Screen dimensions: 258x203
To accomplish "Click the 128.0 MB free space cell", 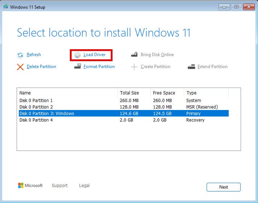I will click(162, 107).
